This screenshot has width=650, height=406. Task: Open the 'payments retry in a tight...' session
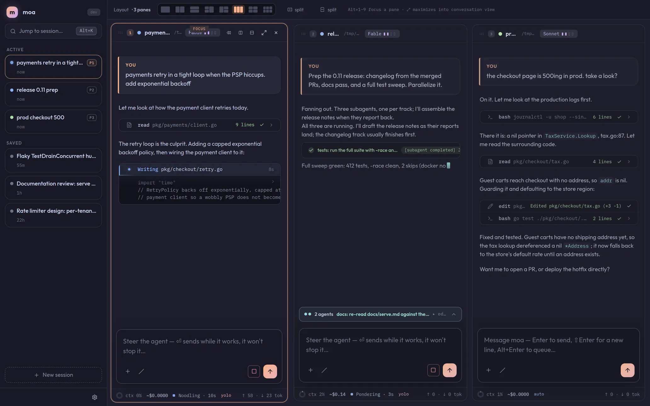coord(53,67)
